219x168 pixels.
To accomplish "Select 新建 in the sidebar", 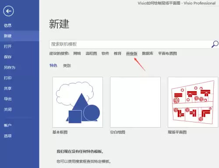I will 20,36.
